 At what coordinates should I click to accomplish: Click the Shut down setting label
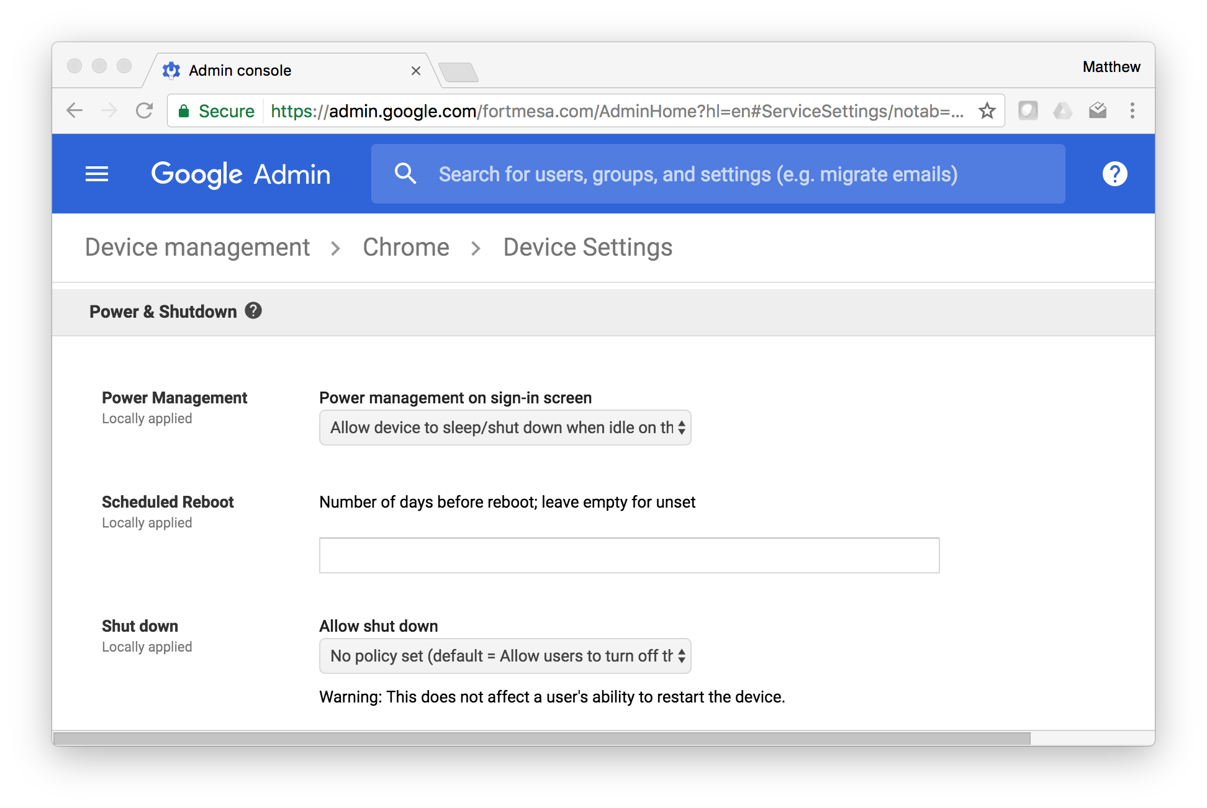pos(140,626)
